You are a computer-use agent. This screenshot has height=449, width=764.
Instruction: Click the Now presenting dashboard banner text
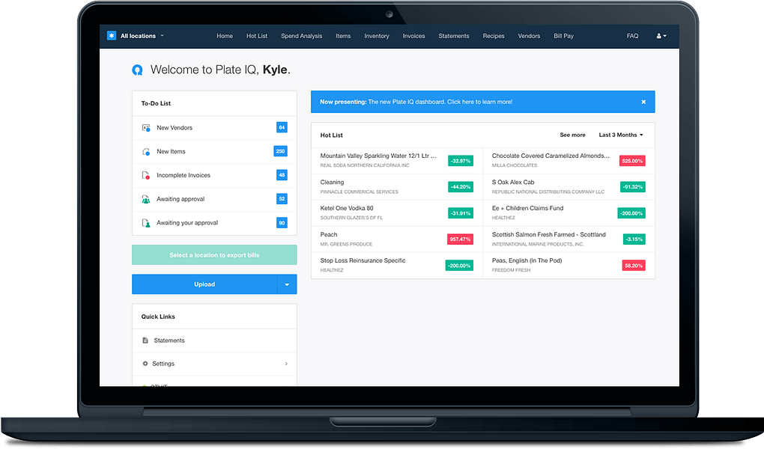(x=416, y=102)
